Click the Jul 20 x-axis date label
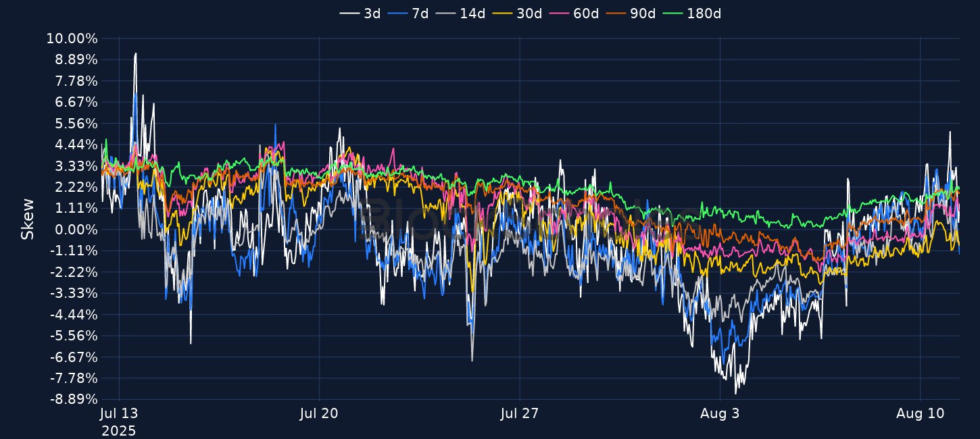 pos(319,414)
